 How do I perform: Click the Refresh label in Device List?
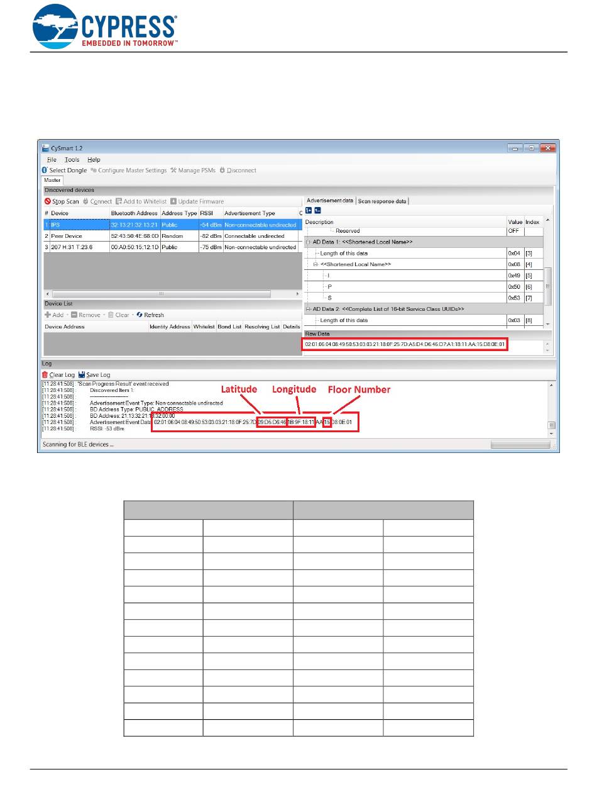(x=154, y=315)
